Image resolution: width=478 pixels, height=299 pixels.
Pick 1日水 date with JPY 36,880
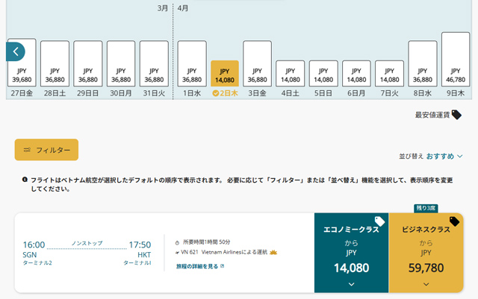pyautogui.click(x=192, y=69)
